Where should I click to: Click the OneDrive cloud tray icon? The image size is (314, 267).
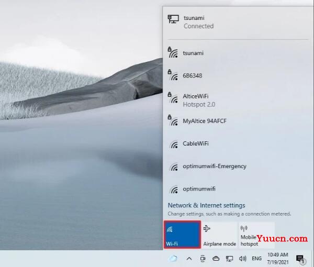point(216,259)
